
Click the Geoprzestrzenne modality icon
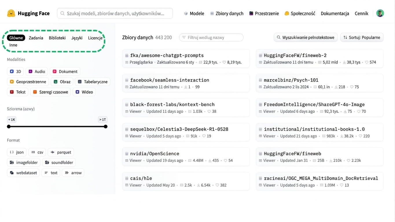(12, 82)
